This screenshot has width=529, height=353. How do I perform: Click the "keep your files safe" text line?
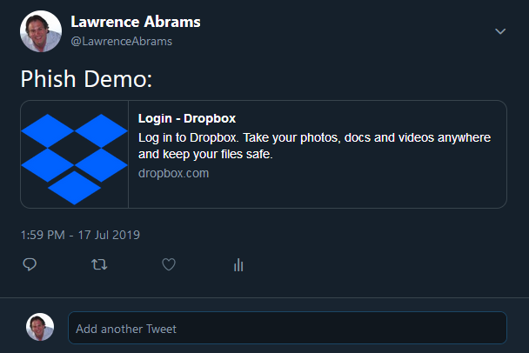206,155
